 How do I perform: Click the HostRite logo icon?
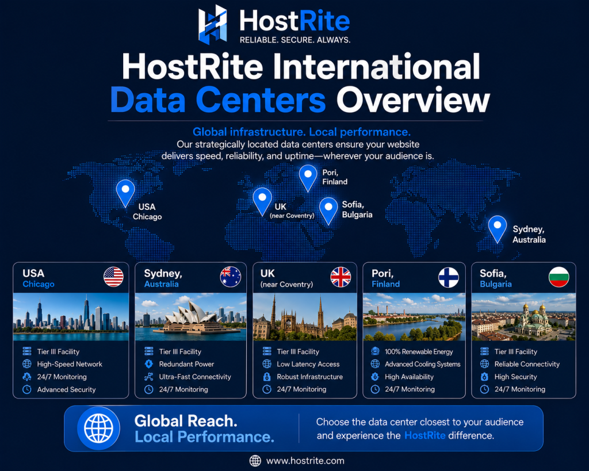click(213, 24)
